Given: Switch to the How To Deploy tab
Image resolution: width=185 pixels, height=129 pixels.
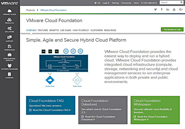Looking at the screenshot, I should [81, 30].
